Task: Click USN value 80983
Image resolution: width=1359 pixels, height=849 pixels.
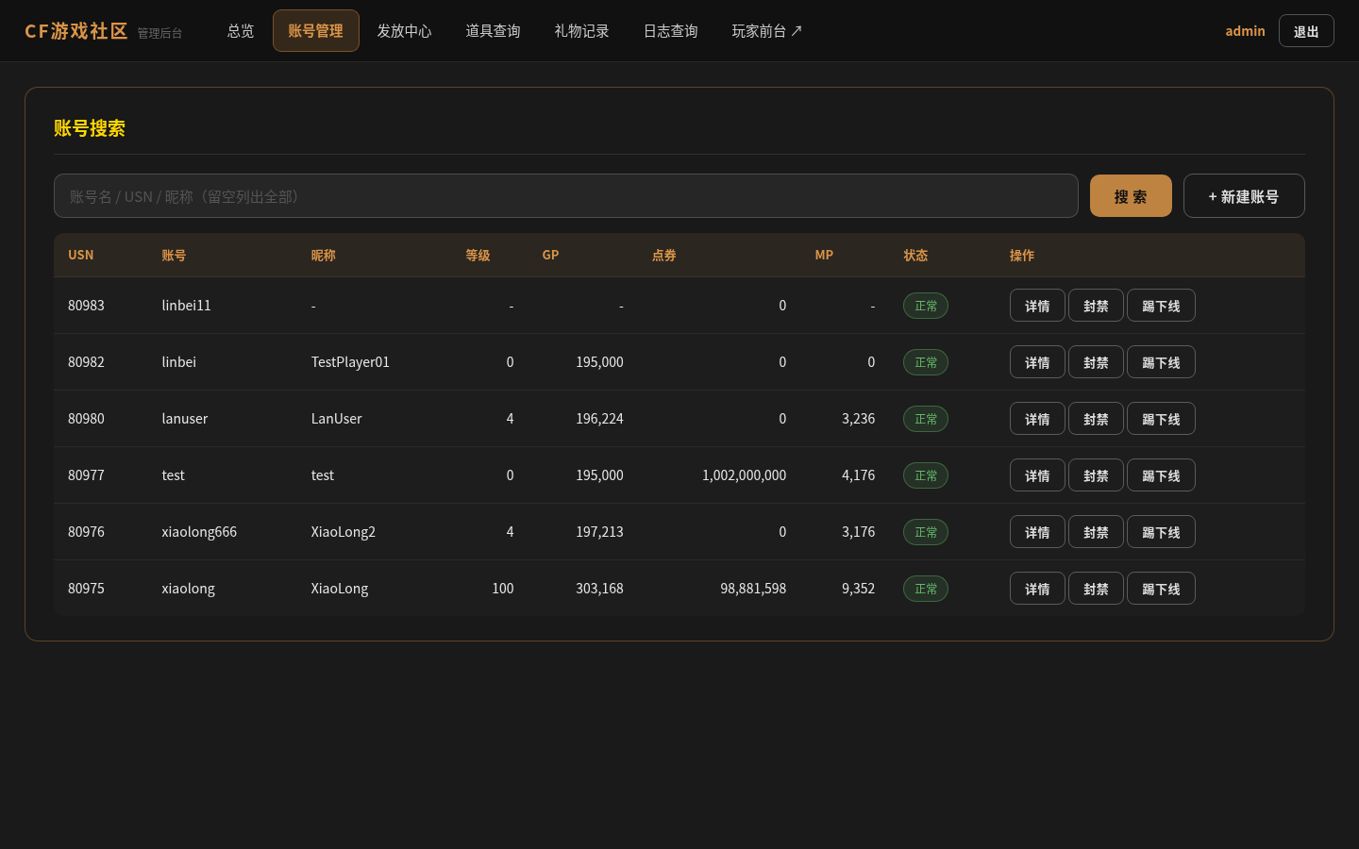Action: tap(86, 306)
